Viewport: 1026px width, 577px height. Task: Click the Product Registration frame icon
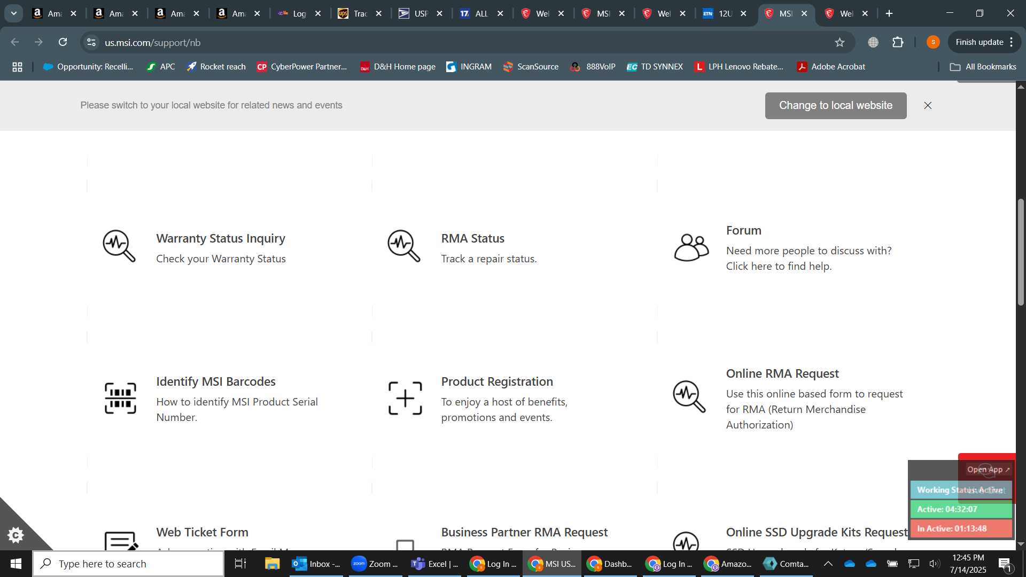(405, 399)
